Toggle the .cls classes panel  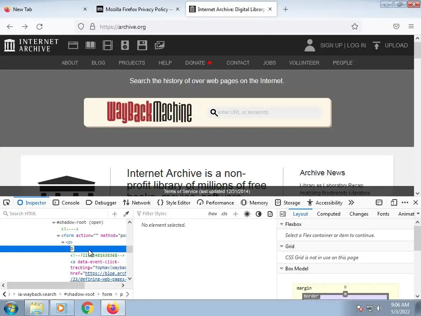(x=224, y=214)
